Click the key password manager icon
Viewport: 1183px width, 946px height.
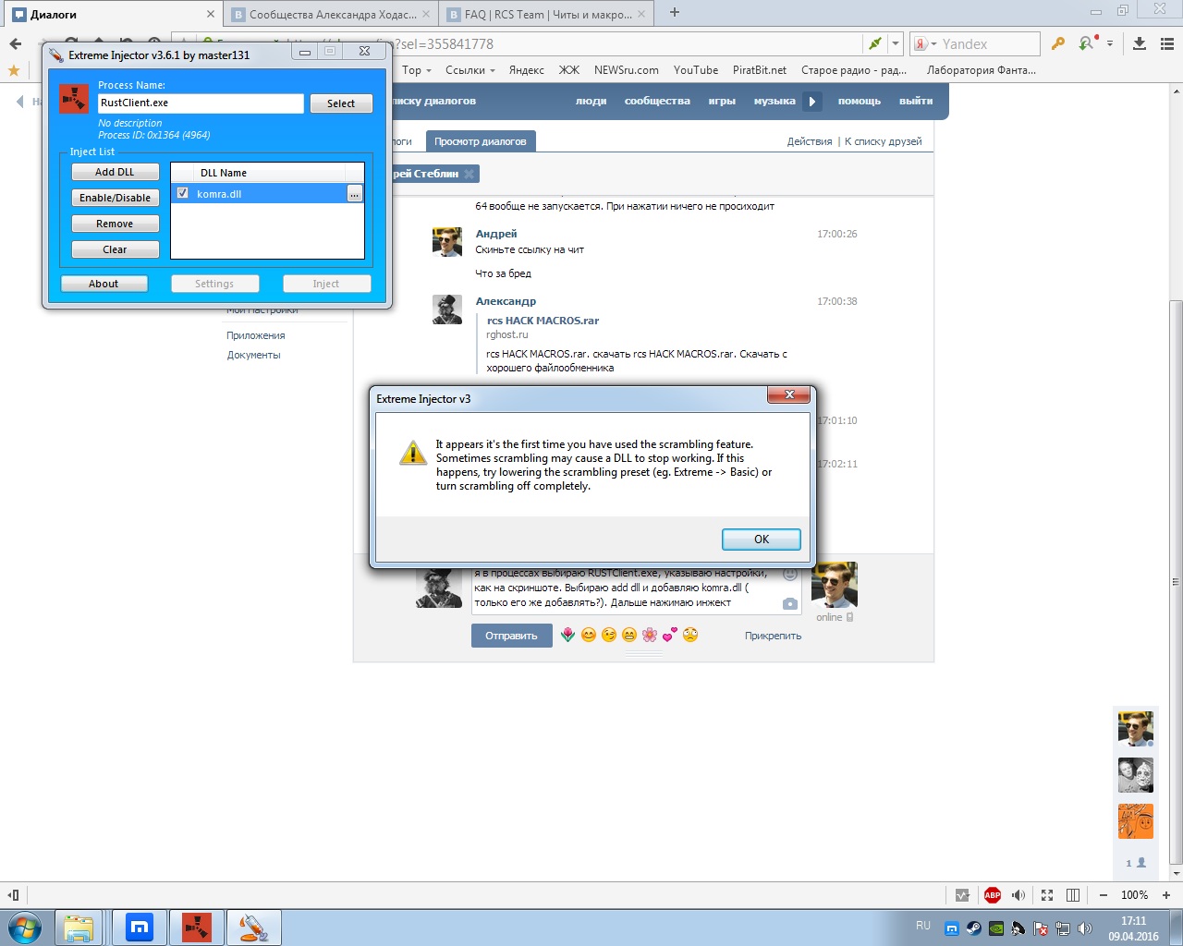pyautogui.click(x=1058, y=44)
